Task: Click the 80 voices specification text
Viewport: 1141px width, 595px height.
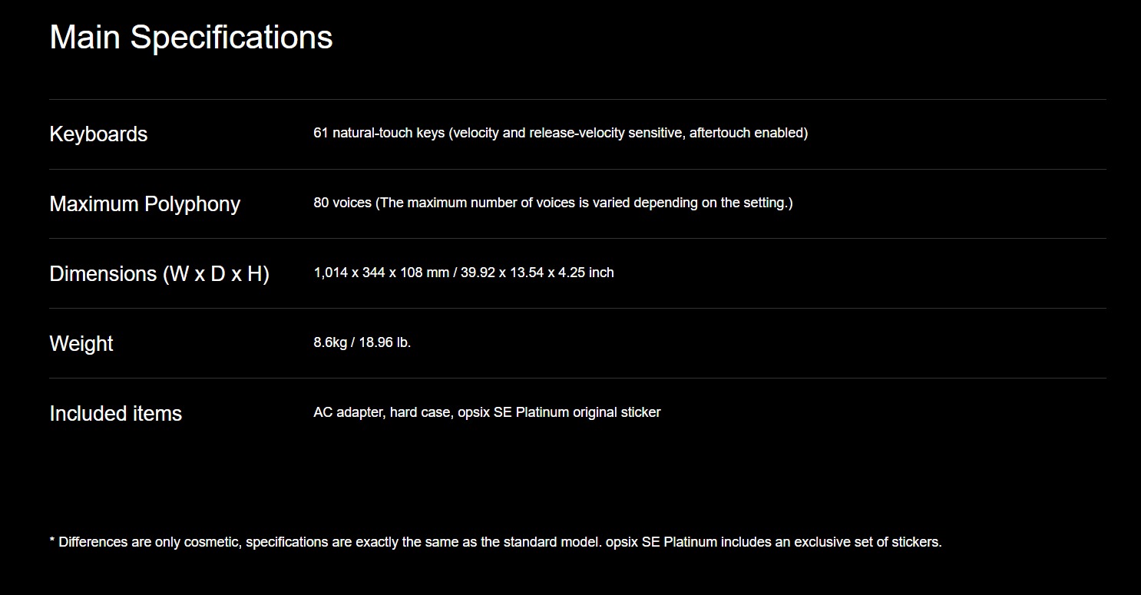Action: click(x=553, y=203)
